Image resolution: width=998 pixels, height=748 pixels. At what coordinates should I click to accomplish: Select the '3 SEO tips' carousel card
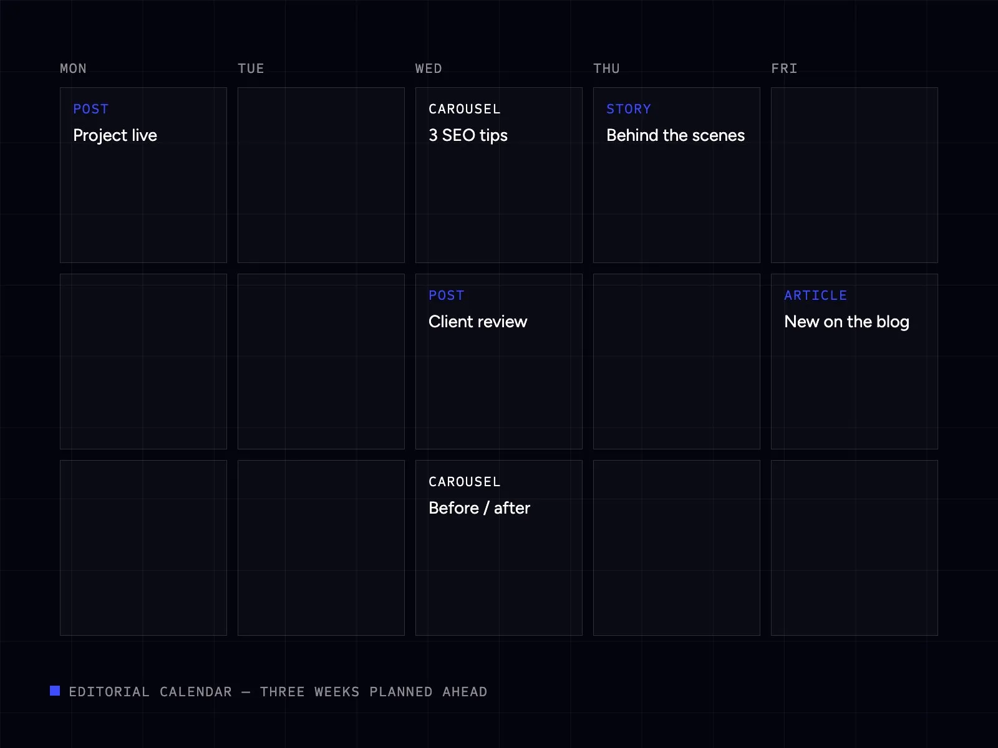point(499,175)
